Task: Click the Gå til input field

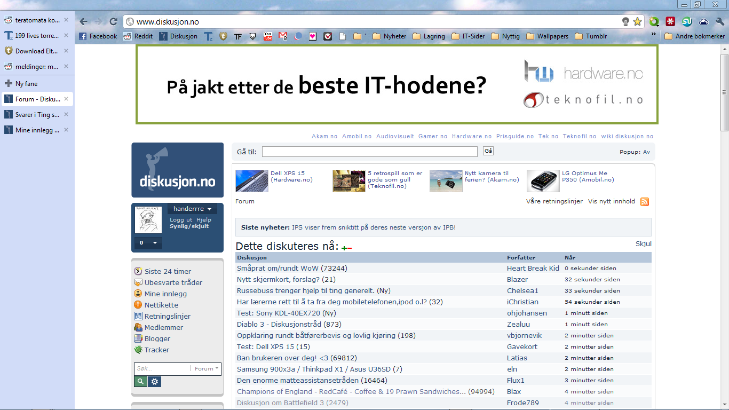Action: coord(369,152)
